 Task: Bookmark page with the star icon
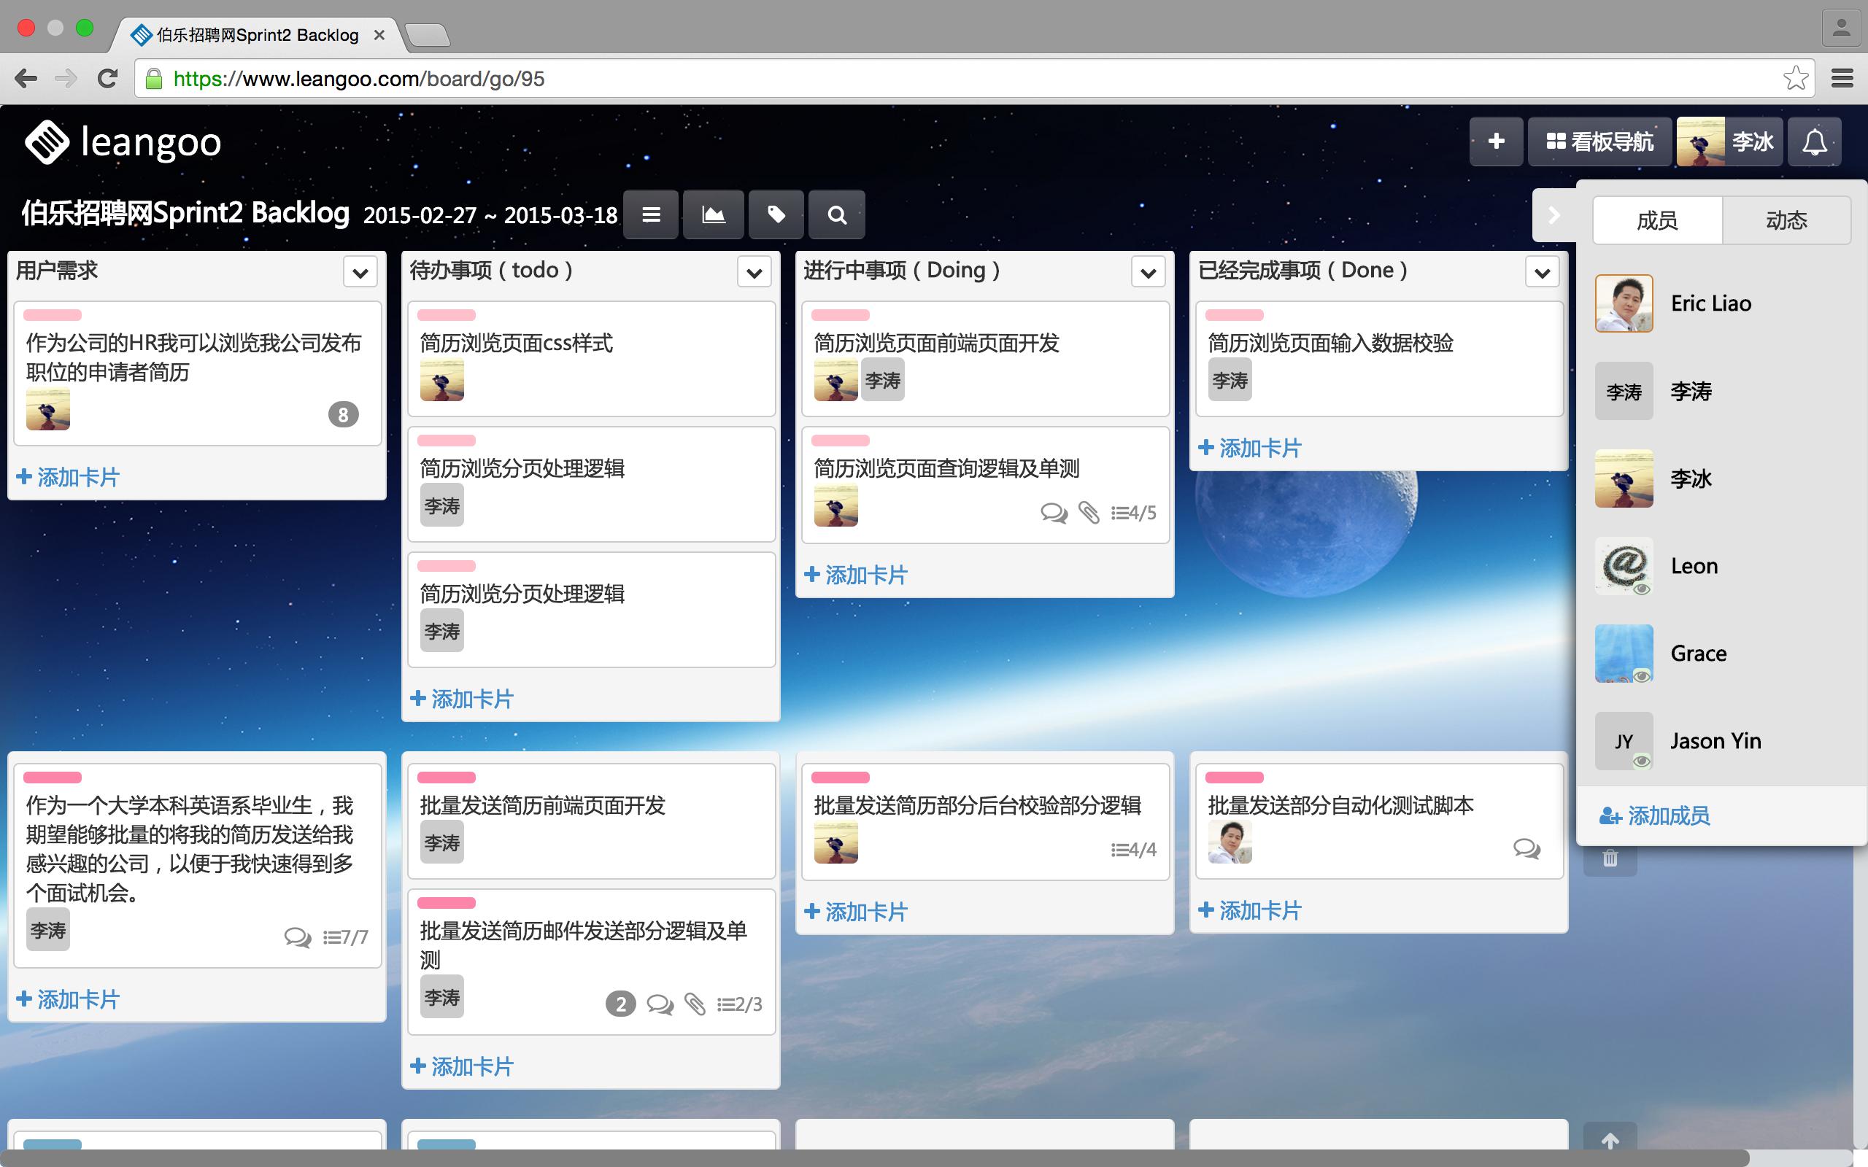pos(1796,79)
